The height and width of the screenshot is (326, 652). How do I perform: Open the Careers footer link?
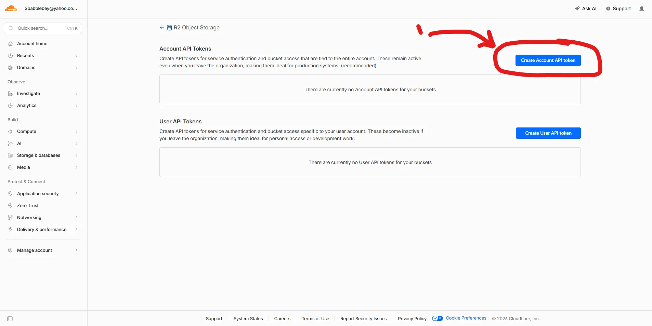coord(282,318)
